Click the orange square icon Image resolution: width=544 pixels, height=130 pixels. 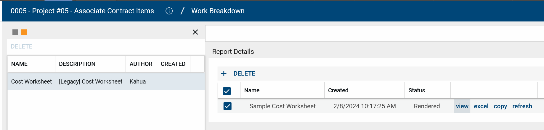click(x=24, y=32)
